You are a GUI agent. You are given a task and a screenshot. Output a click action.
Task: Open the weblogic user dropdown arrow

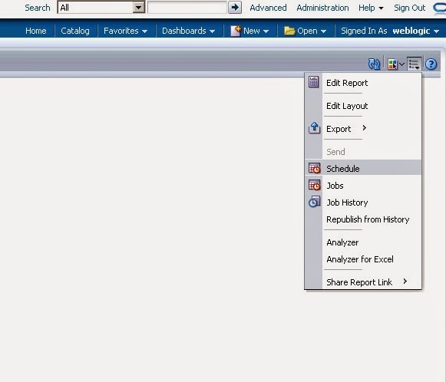436,31
